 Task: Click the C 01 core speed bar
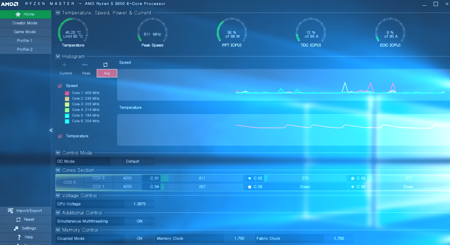pos(202,178)
